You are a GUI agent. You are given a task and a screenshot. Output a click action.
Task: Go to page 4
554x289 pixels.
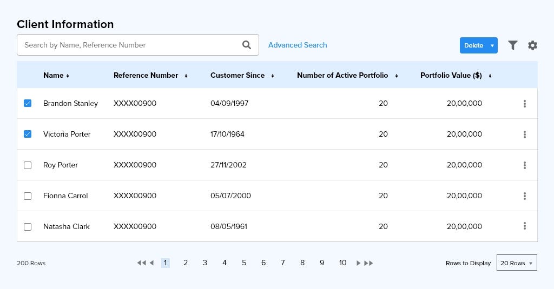[225, 263]
